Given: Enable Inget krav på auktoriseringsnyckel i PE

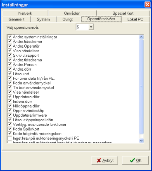Looking at the screenshot, I should point(9,138).
